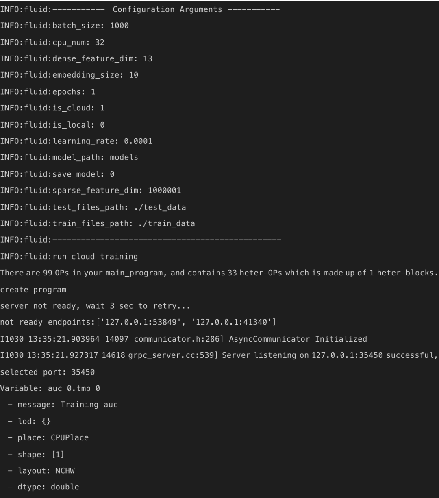Click the learning_rate value 0.0001

coord(138,141)
